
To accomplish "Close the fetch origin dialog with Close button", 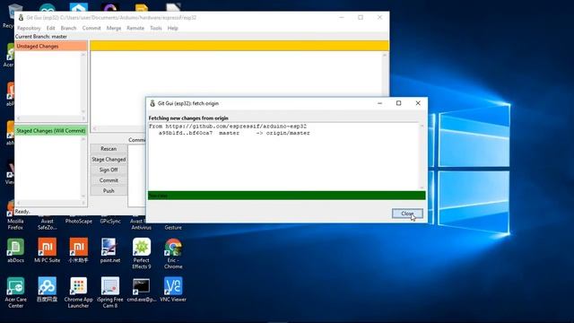I will pyautogui.click(x=407, y=214).
